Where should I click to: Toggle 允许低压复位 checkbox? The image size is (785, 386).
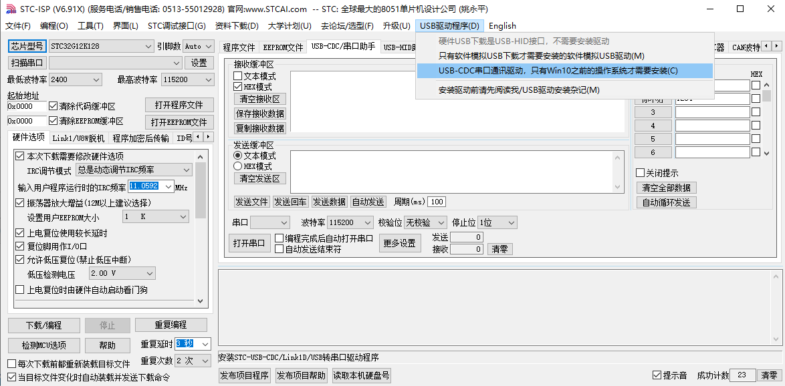pos(20,260)
